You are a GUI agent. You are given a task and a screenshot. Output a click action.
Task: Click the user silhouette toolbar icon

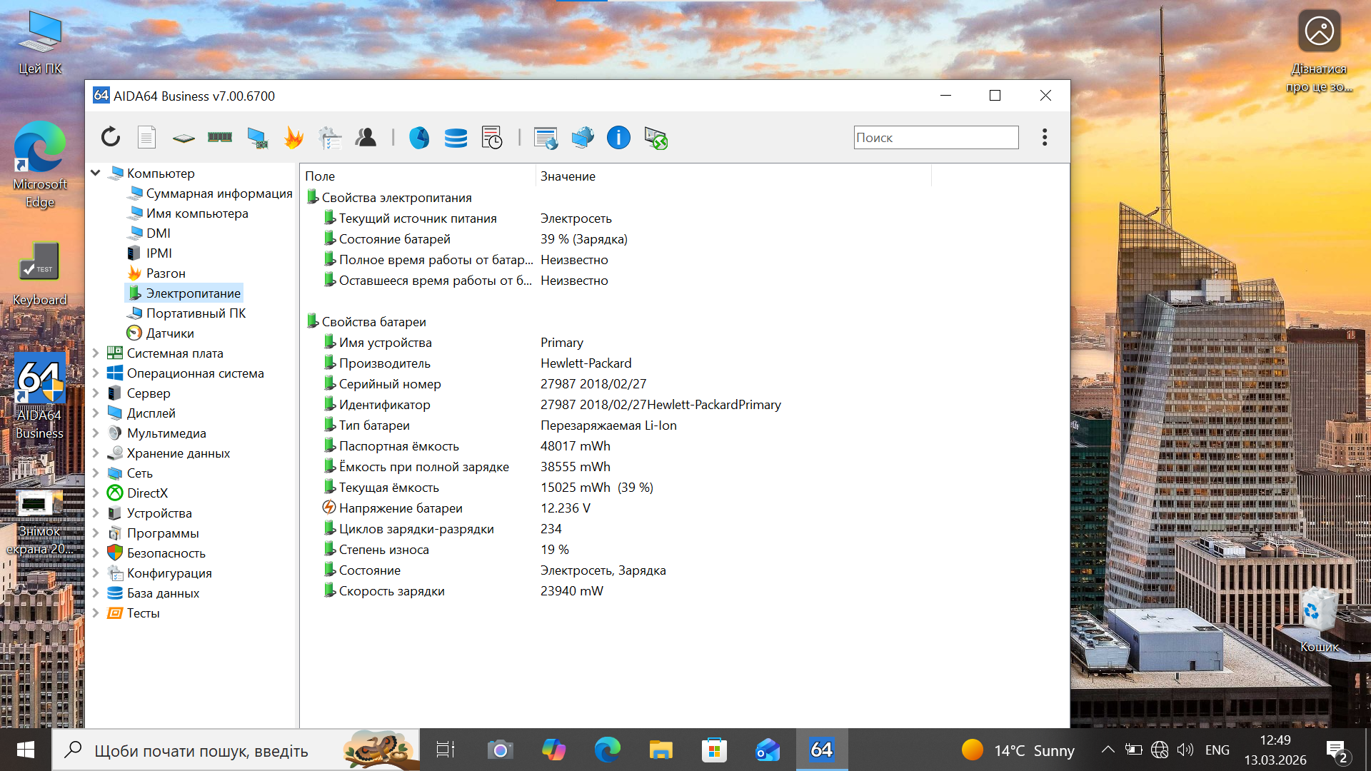[x=366, y=137]
